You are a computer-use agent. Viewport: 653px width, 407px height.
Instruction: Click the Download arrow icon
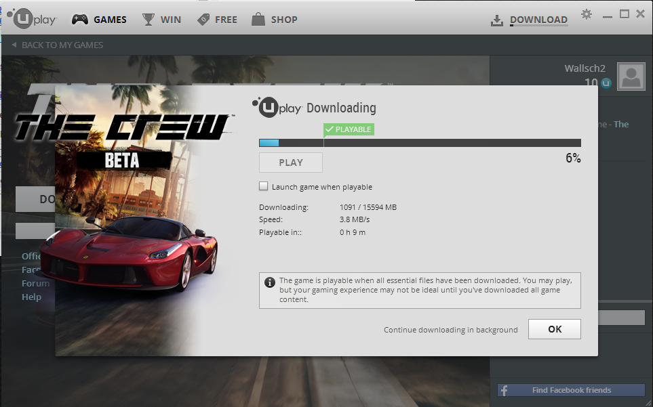(498, 20)
